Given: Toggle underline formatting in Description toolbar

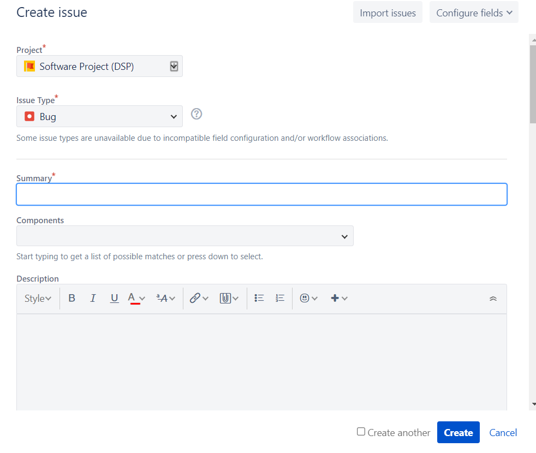Looking at the screenshot, I should coord(114,298).
